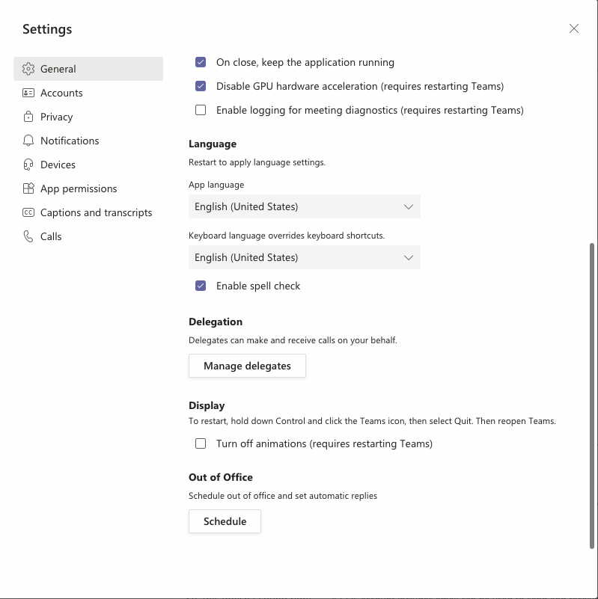Click the Notifications bell icon
The image size is (598, 599).
pos(28,141)
